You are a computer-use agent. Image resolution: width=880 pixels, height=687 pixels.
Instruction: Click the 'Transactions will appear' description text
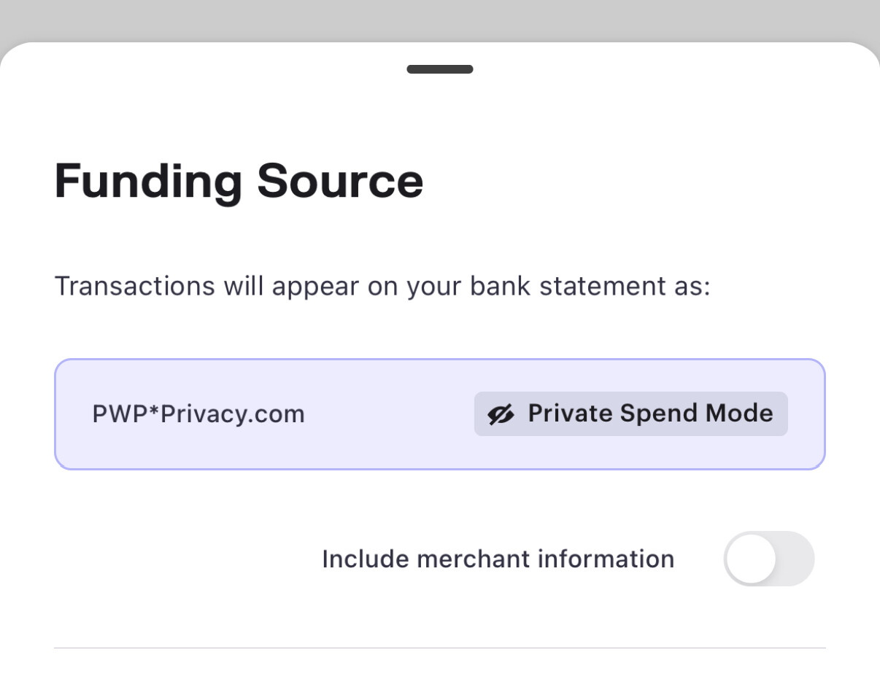(382, 286)
